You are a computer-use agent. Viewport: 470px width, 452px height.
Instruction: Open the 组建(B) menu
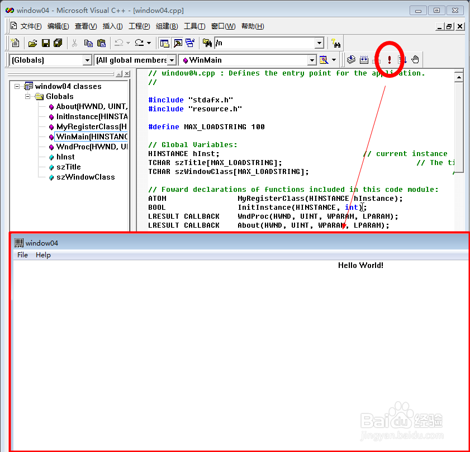(166, 26)
